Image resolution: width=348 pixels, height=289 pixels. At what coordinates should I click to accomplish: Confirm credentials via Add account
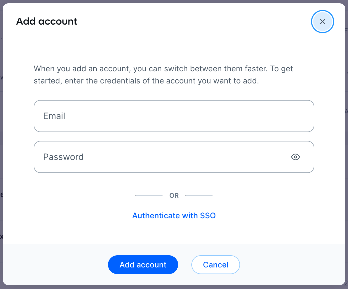[x=143, y=264]
